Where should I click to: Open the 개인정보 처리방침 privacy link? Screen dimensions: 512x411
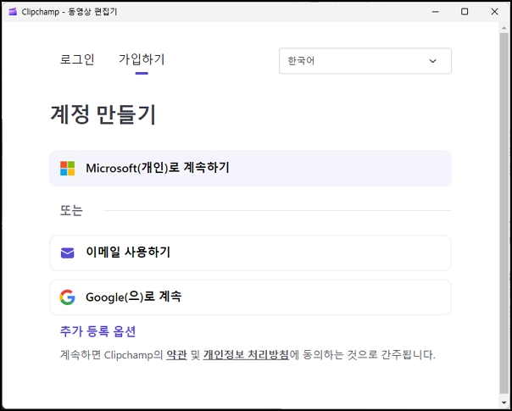click(x=246, y=355)
